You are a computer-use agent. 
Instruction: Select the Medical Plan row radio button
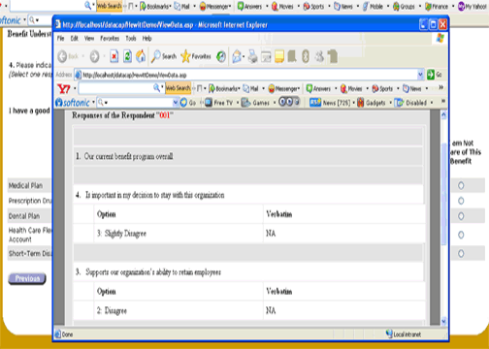[x=461, y=185]
